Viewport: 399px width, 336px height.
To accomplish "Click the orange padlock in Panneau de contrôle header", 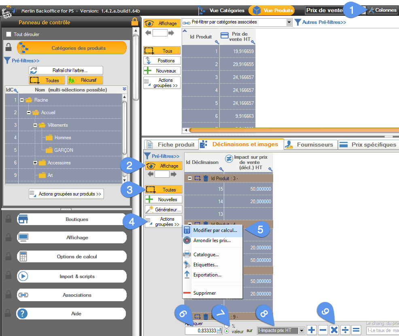I will pyautogui.click(x=135, y=22).
